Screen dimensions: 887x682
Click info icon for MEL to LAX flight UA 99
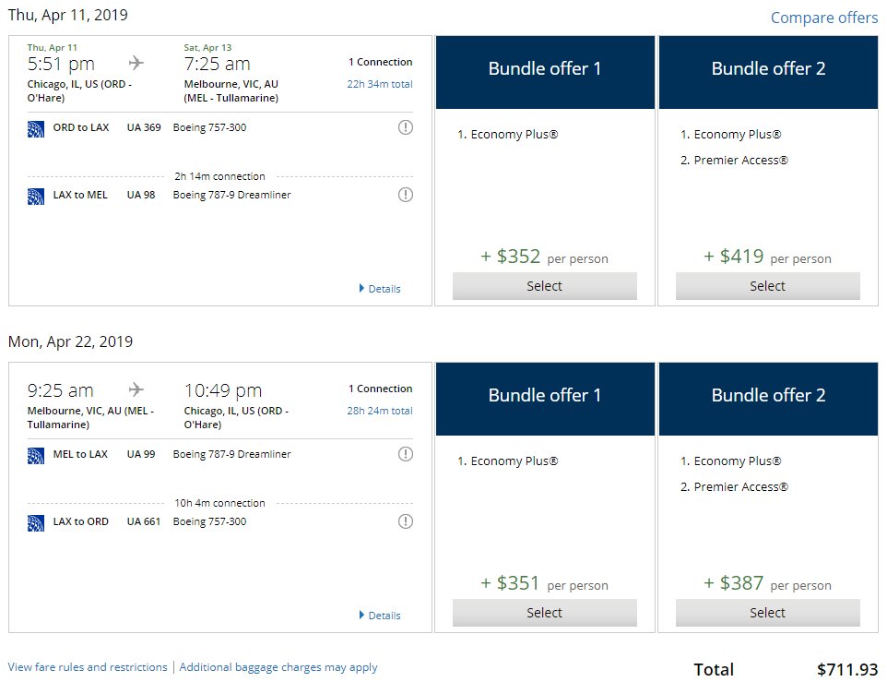405,454
